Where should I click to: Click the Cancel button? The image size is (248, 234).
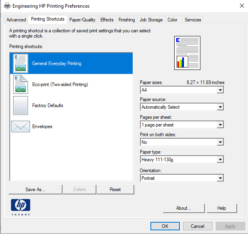click(x=198, y=226)
